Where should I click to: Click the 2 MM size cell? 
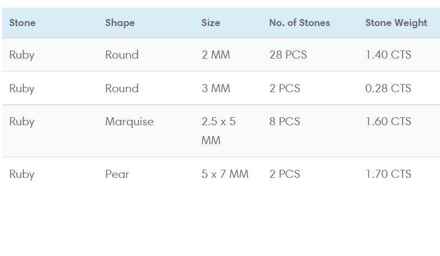216,55
